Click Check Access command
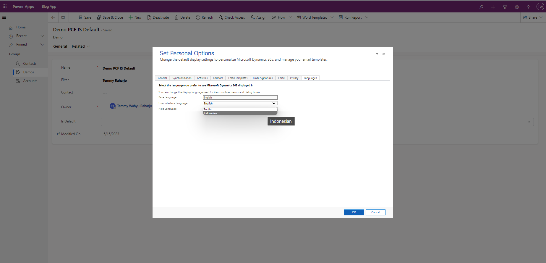Image resolution: width=546 pixels, height=263 pixels. 232,17
